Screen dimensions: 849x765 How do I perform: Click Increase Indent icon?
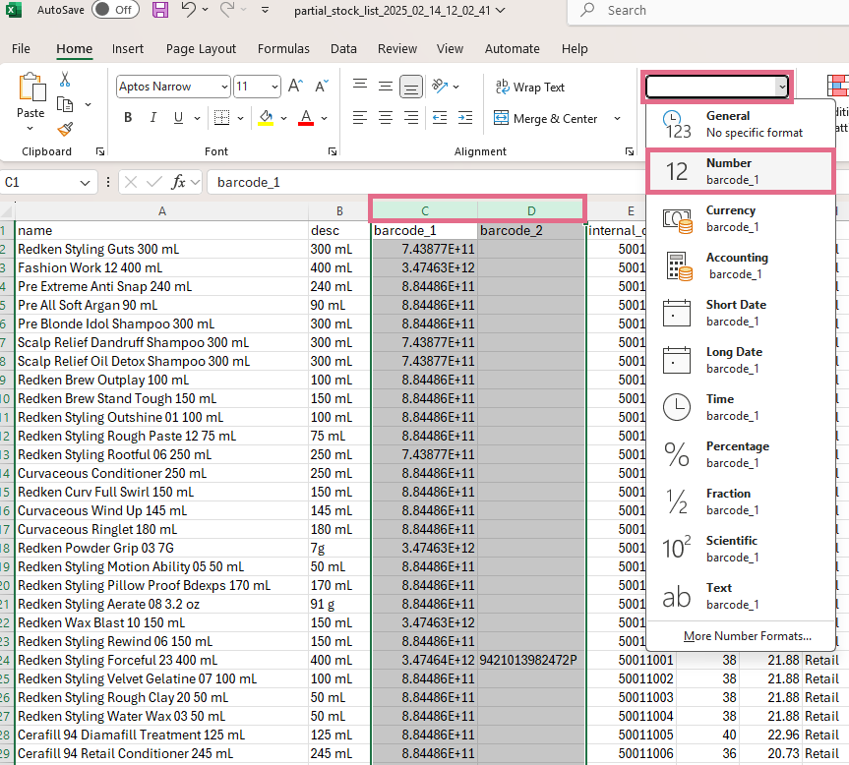click(465, 117)
